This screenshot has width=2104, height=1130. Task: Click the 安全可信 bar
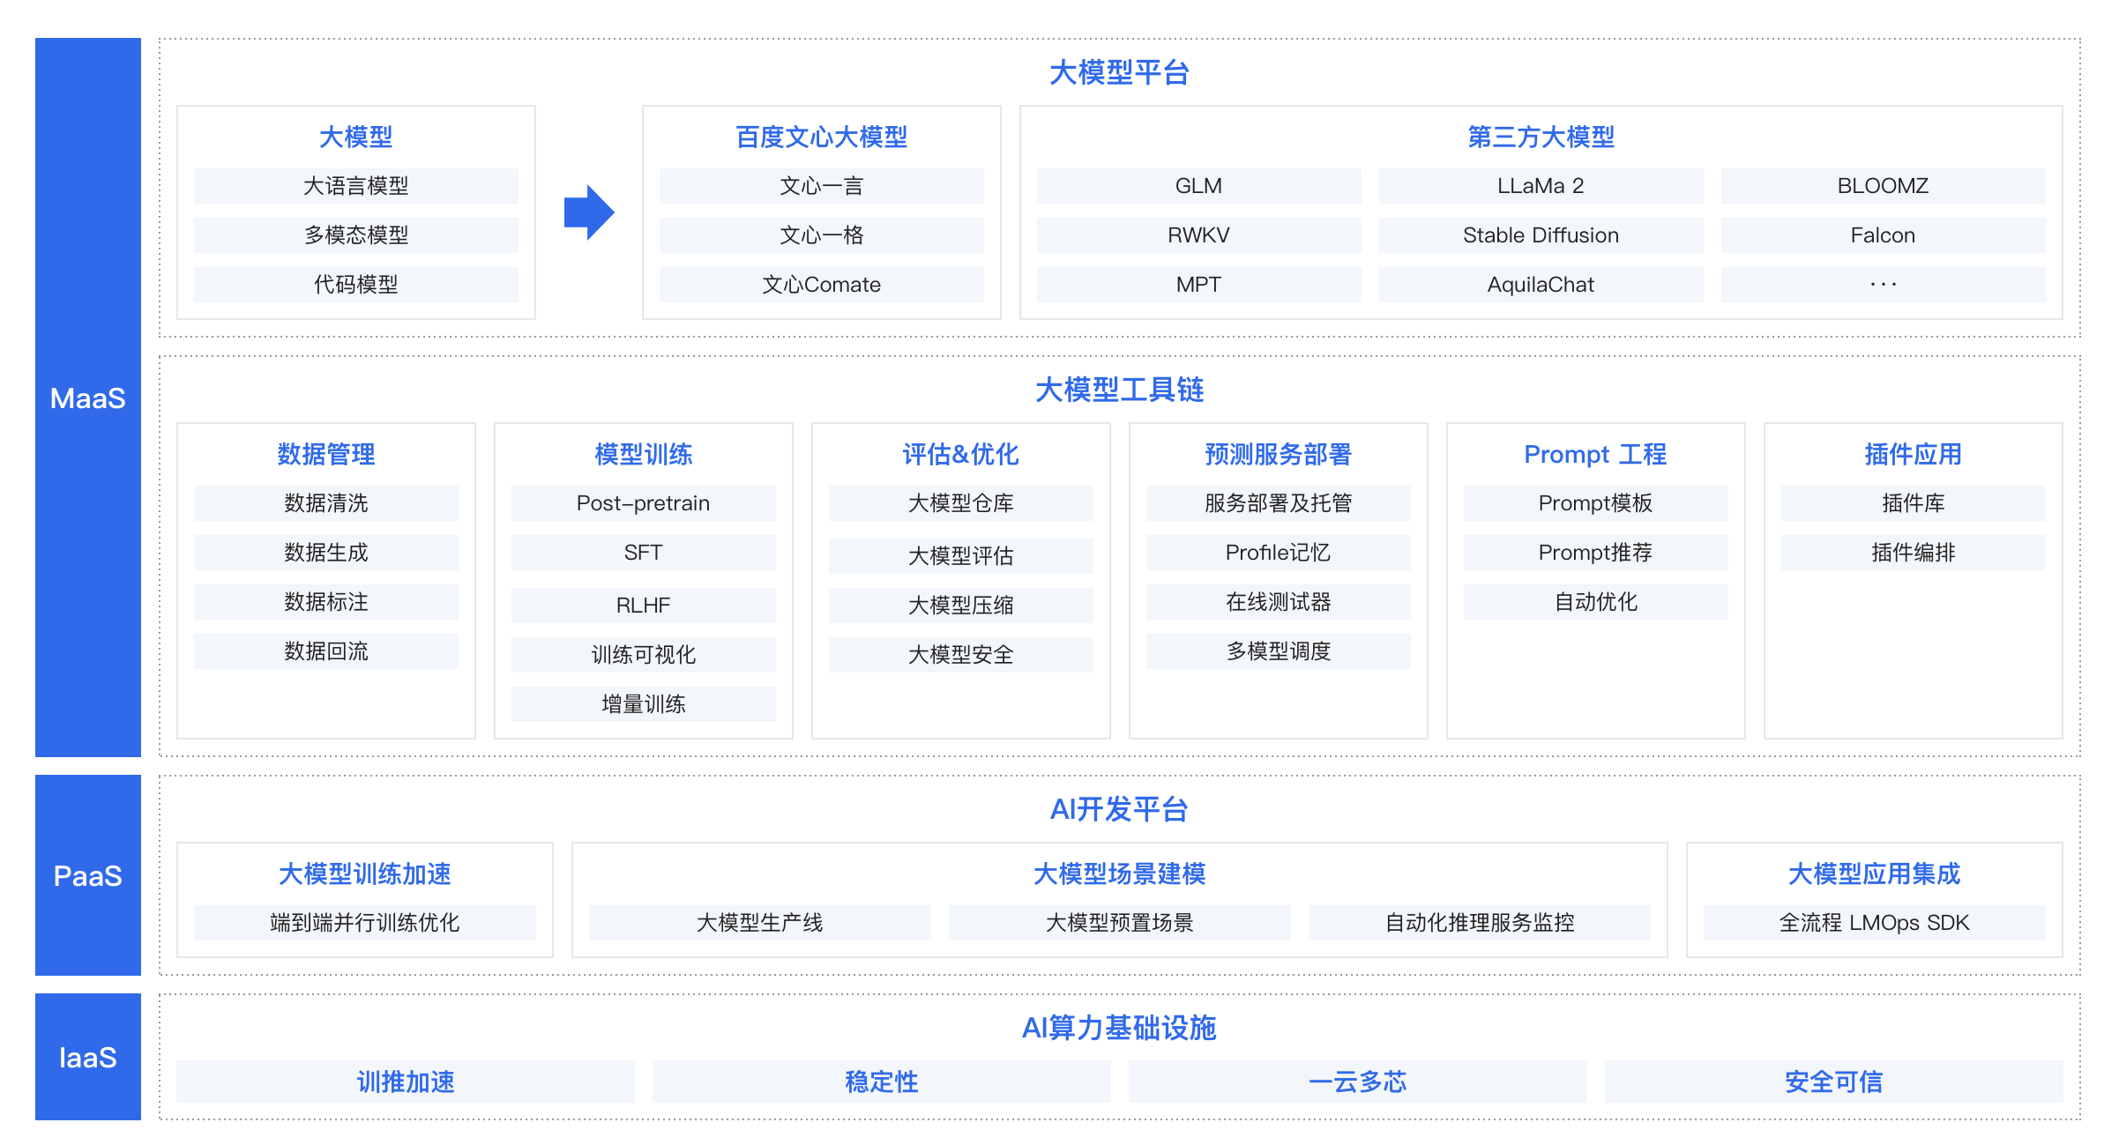click(1834, 1082)
